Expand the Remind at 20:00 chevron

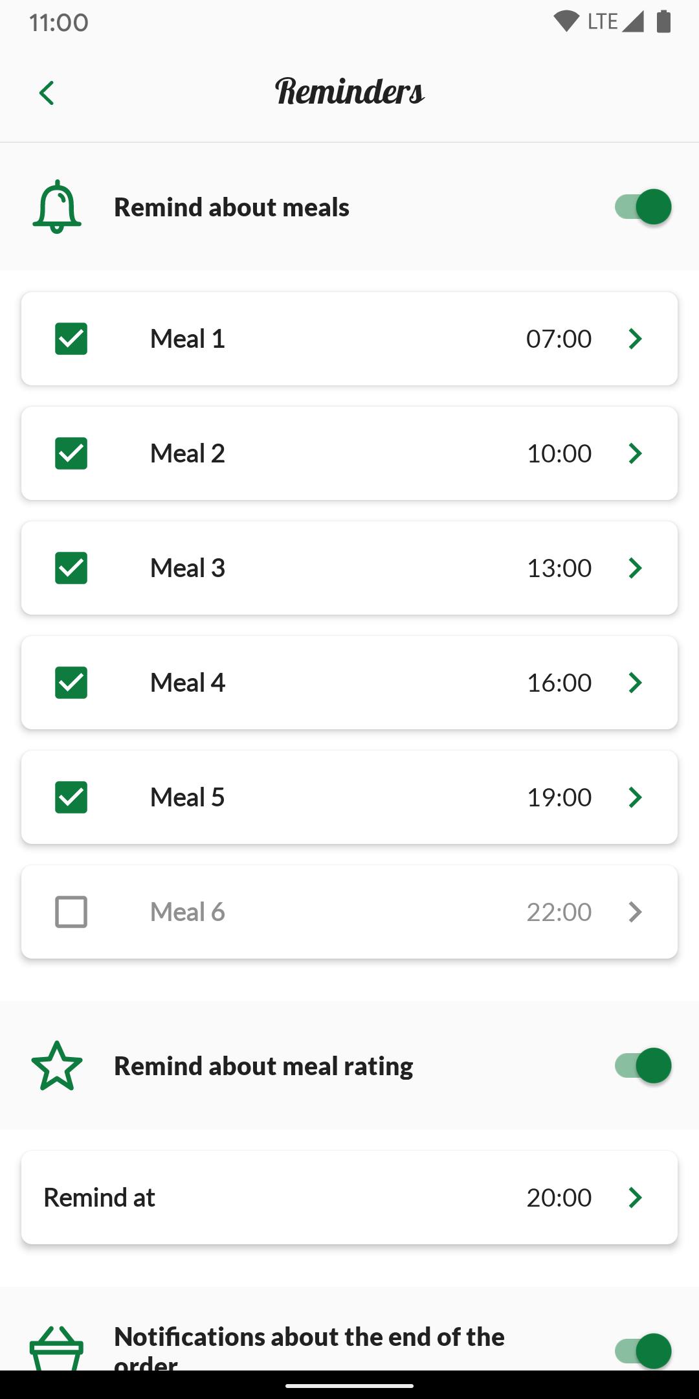636,1198
